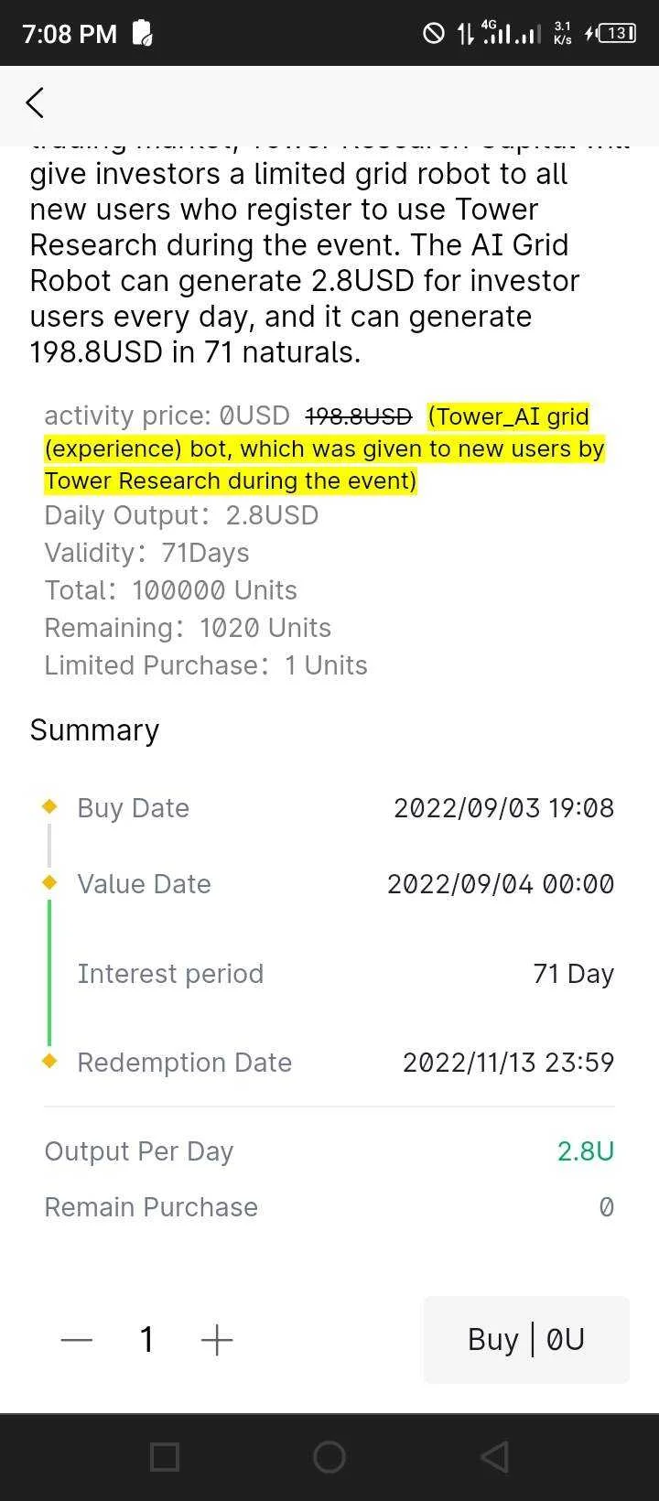This screenshot has height=1501, width=659.
Task: Tap the quantity value 1
Action: tap(146, 1340)
